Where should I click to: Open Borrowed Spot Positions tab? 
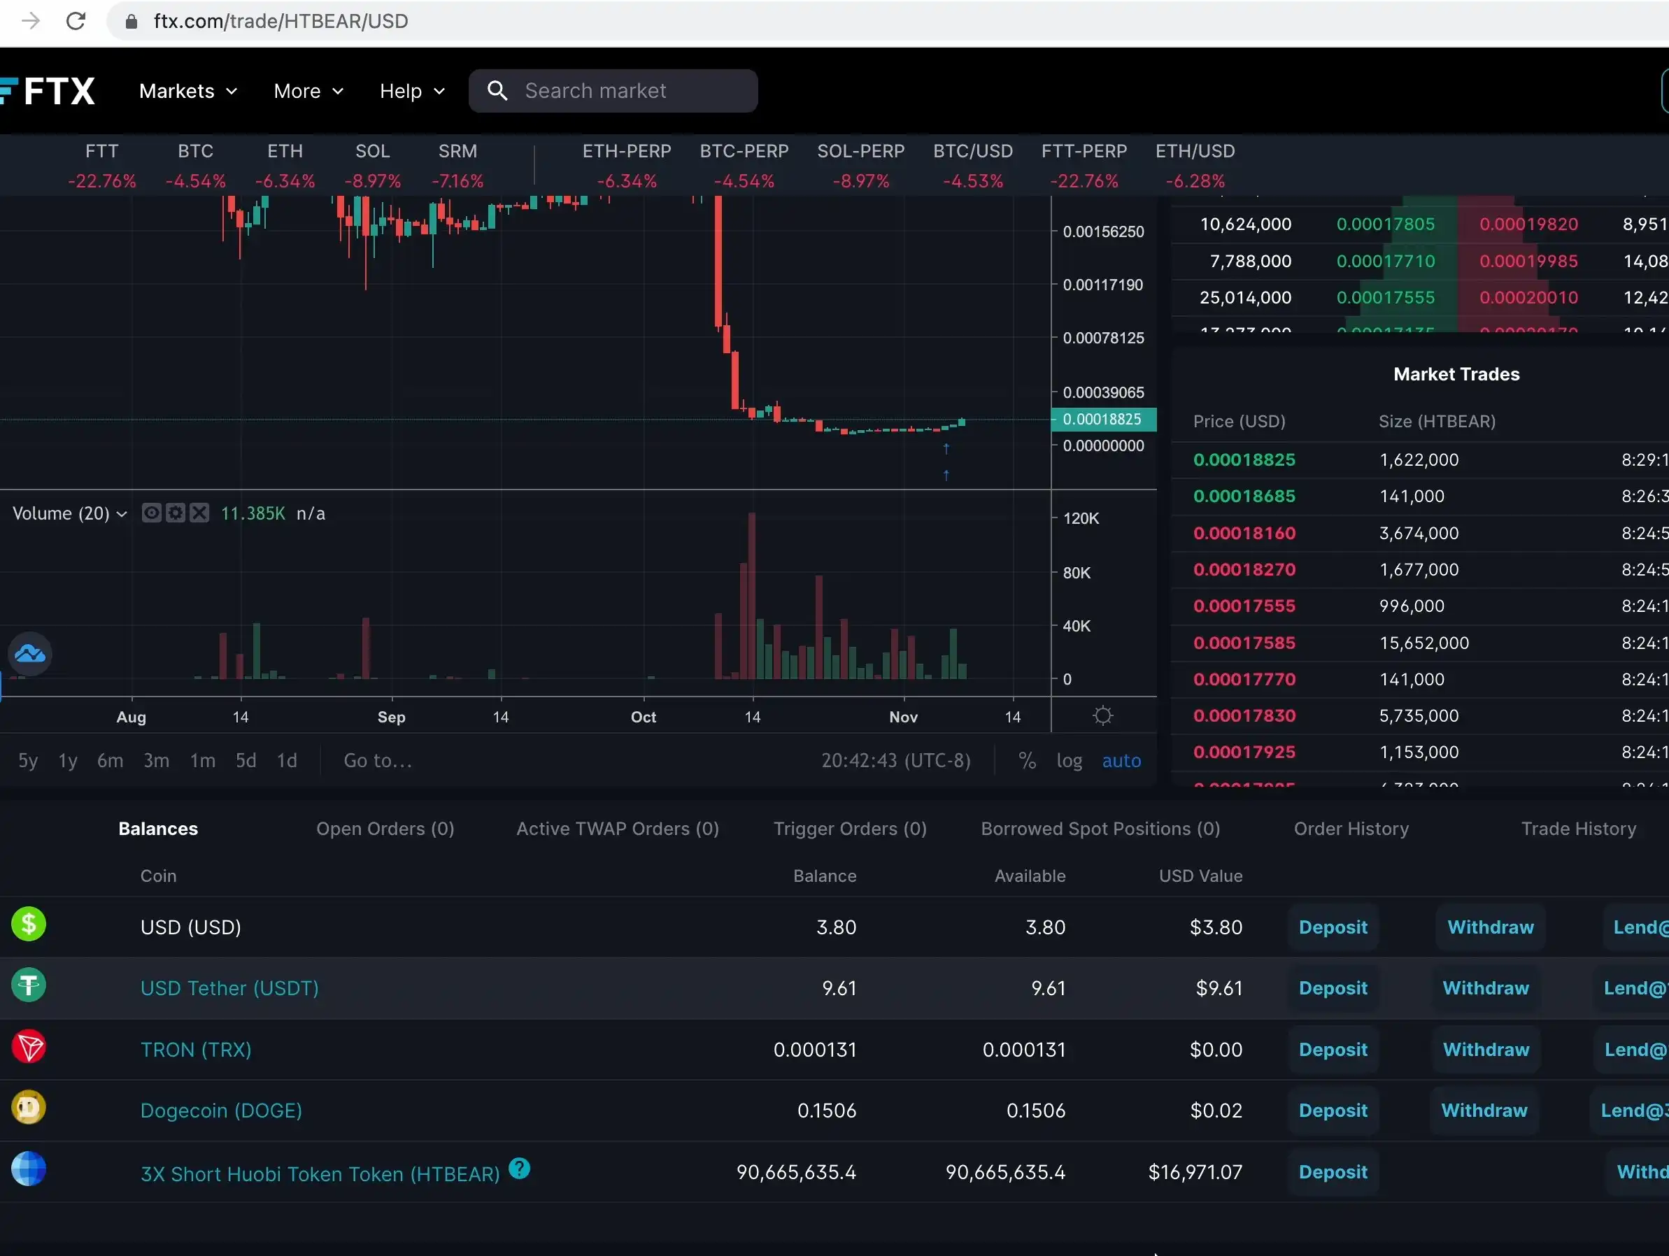pos(1100,828)
